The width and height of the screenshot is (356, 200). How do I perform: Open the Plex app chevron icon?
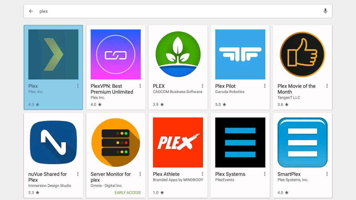pyautogui.click(x=53, y=54)
